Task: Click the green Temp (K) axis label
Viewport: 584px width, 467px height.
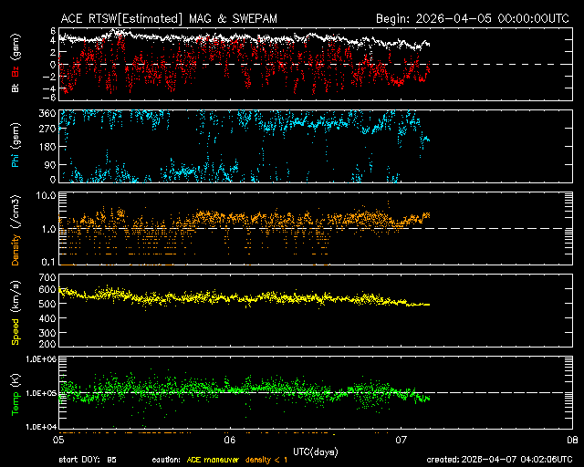Action: point(15,394)
